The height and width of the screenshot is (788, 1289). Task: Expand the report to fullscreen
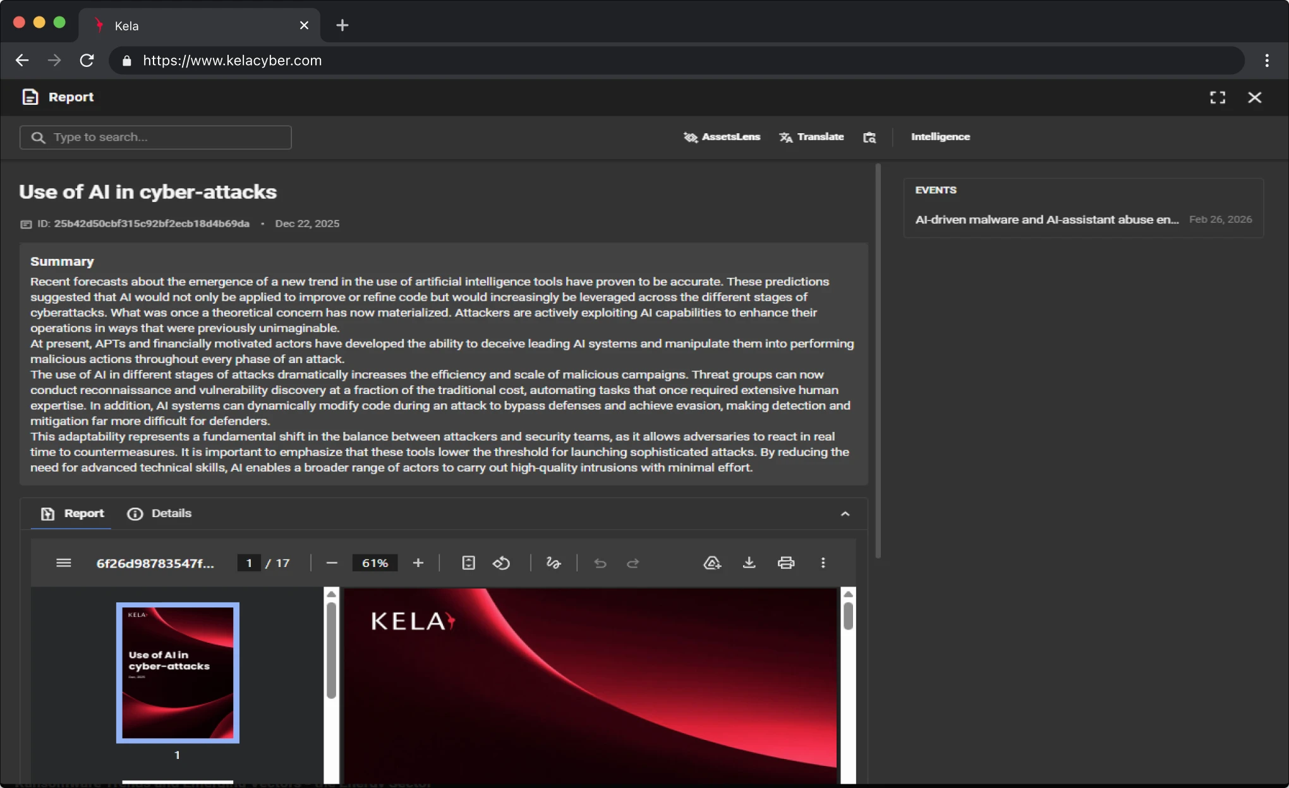point(1218,97)
